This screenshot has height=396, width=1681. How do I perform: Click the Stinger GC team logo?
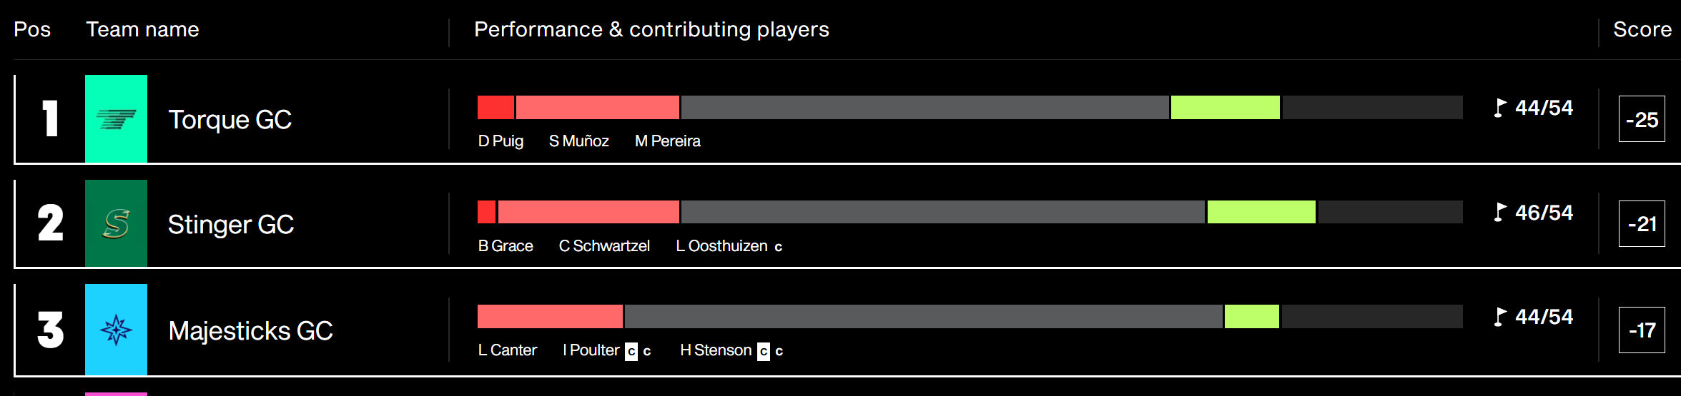[x=116, y=223]
